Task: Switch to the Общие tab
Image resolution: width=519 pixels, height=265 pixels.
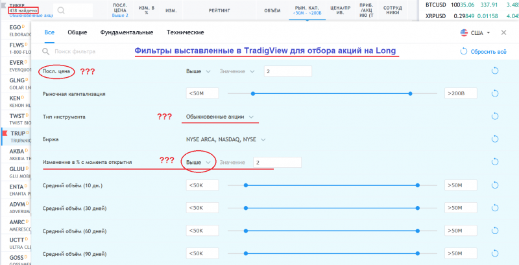Action: point(77,32)
